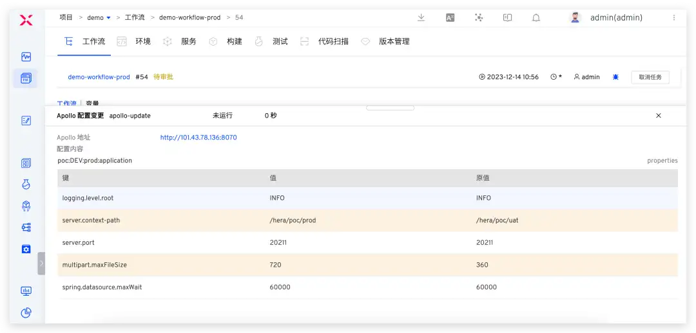Switch to the 版本管理 tab
The width and height of the screenshot is (696, 333).
point(385,42)
